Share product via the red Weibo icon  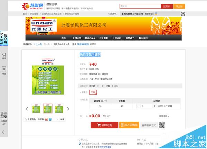46,119
